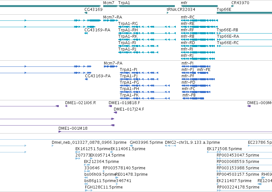
Task: Select protein TrpA1-PI
Action: (x=139, y=73)
